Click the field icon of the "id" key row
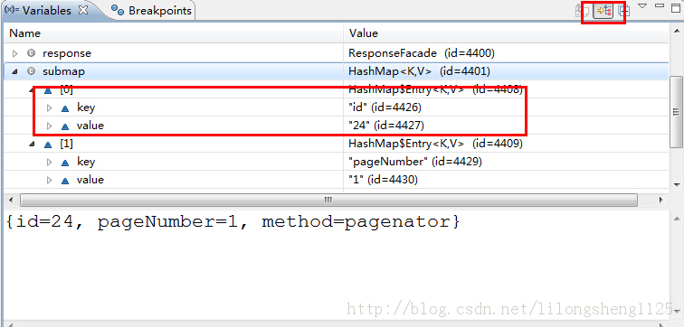 point(65,108)
